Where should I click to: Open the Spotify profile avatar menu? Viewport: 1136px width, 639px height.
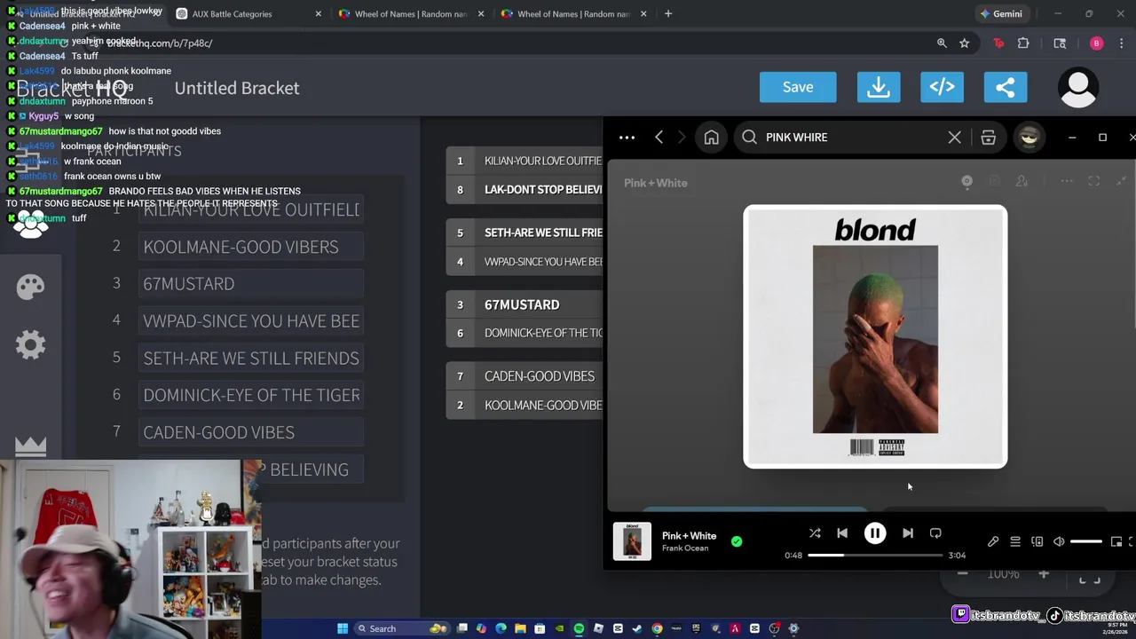1029,138
